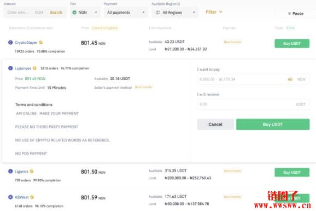
Task: Pause the auto-refresh of the listings
Action: pyautogui.click(x=296, y=14)
